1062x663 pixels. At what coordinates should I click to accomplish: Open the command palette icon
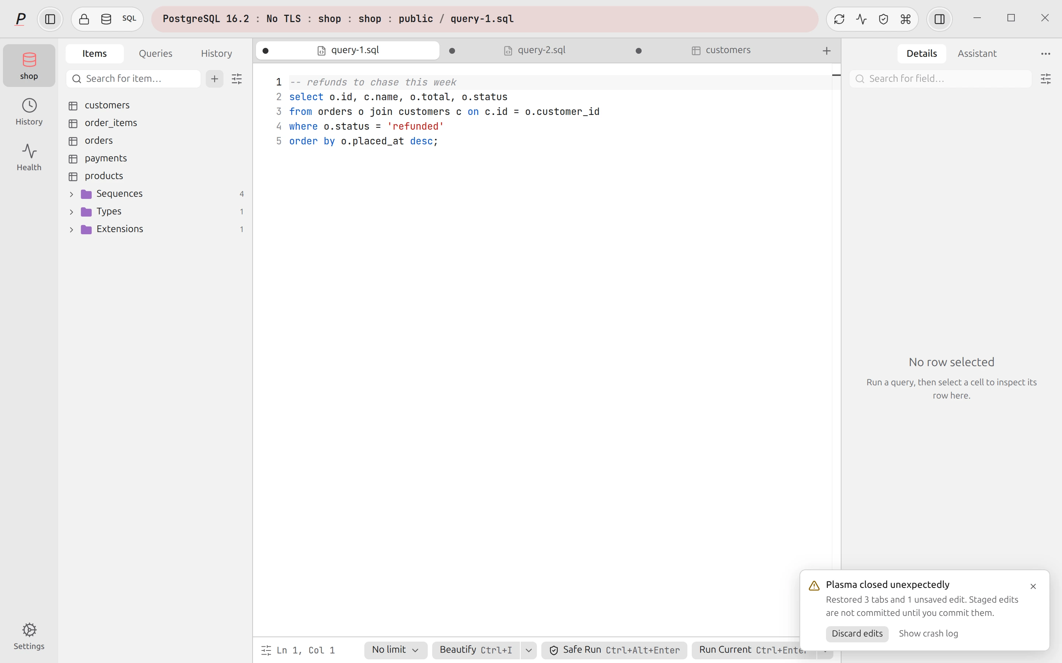(905, 19)
